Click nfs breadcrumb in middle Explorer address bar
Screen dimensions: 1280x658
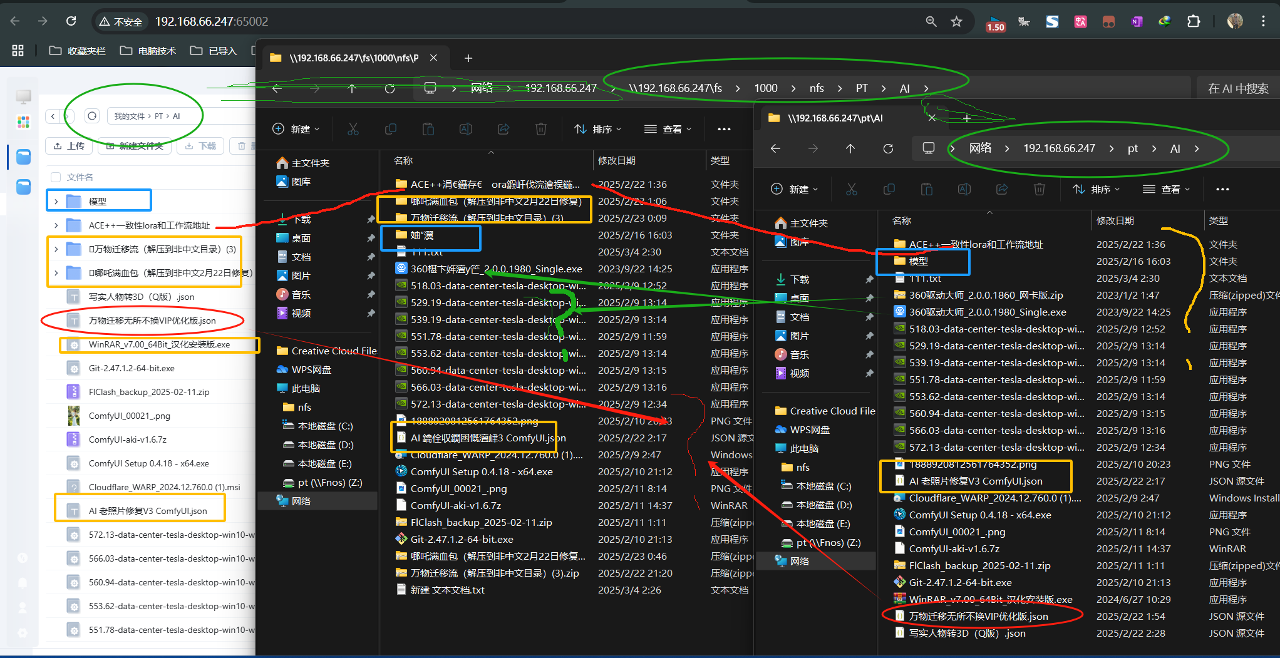[817, 88]
